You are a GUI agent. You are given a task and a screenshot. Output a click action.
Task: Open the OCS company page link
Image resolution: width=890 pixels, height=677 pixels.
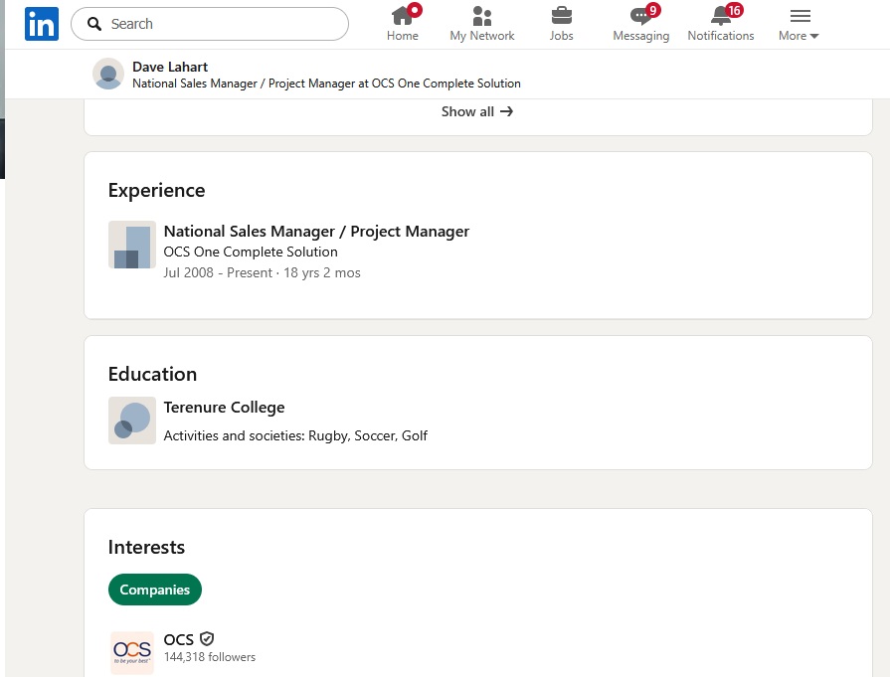[x=178, y=639]
